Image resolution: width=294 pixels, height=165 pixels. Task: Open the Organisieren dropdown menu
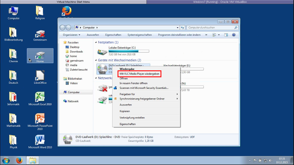click(x=72, y=35)
